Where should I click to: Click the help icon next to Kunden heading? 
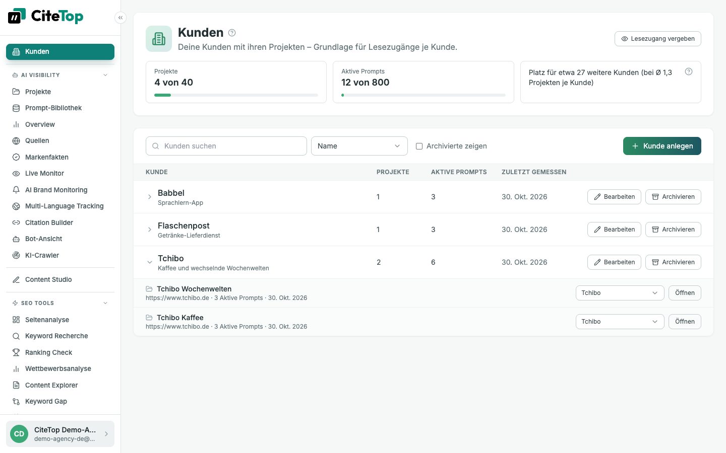click(232, 33)
